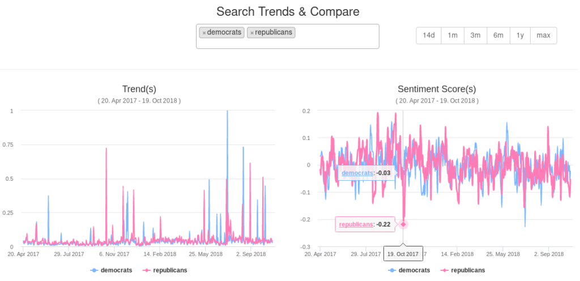The image size is (580, 281).
Task: Choose the 6m time range
Action: click(498, 35)
